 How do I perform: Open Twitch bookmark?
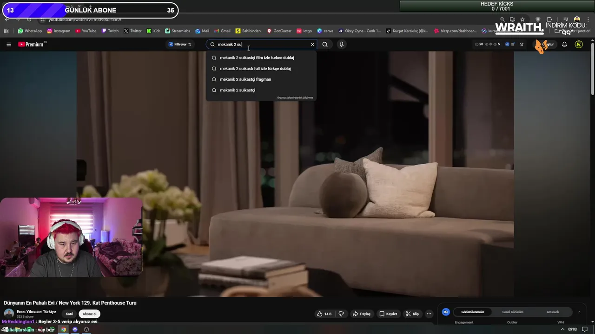pos(110,31)
